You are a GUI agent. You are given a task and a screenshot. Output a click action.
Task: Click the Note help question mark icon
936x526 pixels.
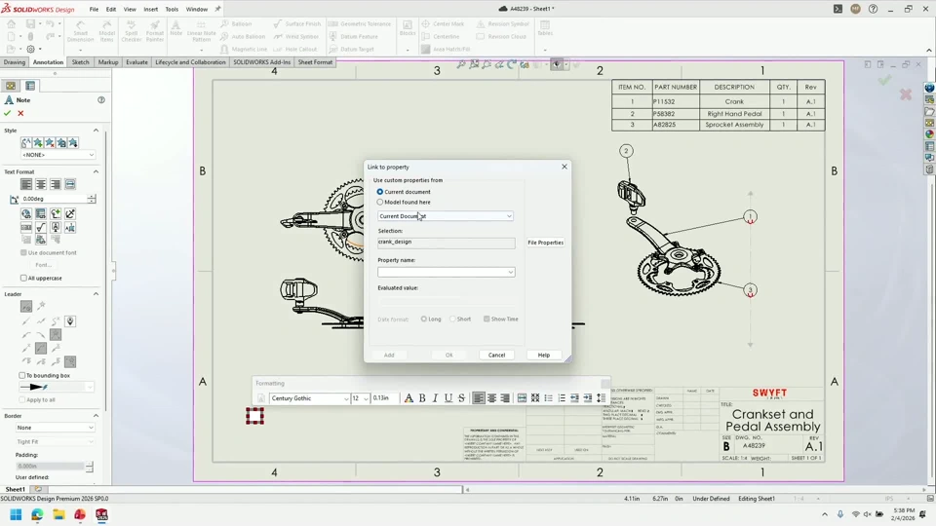101,100
